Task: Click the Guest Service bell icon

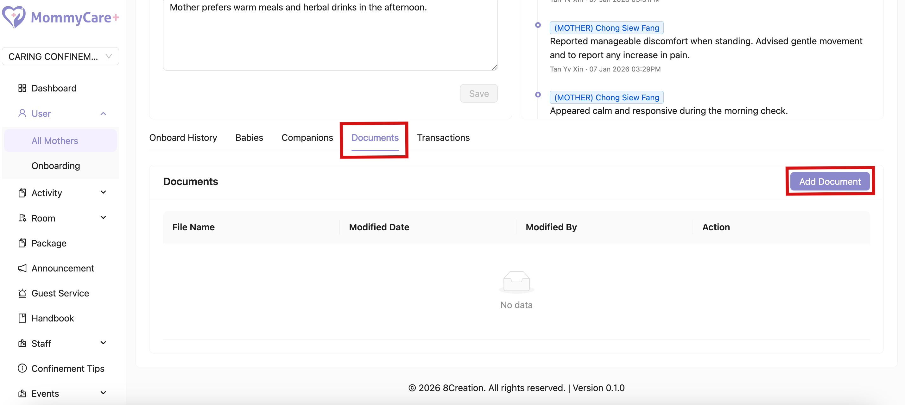Action: tap(22, 293)
